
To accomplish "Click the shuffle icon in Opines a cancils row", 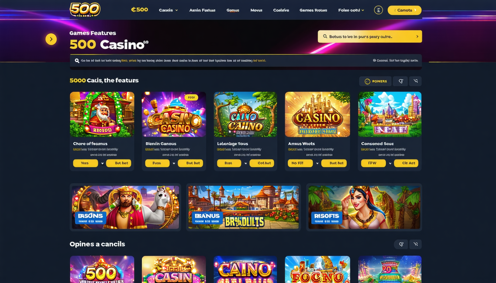I will [416, 244].
